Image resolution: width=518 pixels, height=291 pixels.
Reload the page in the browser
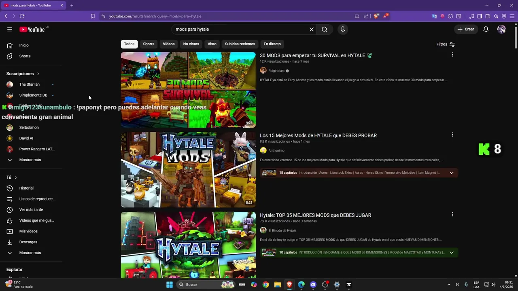point(22,16)
